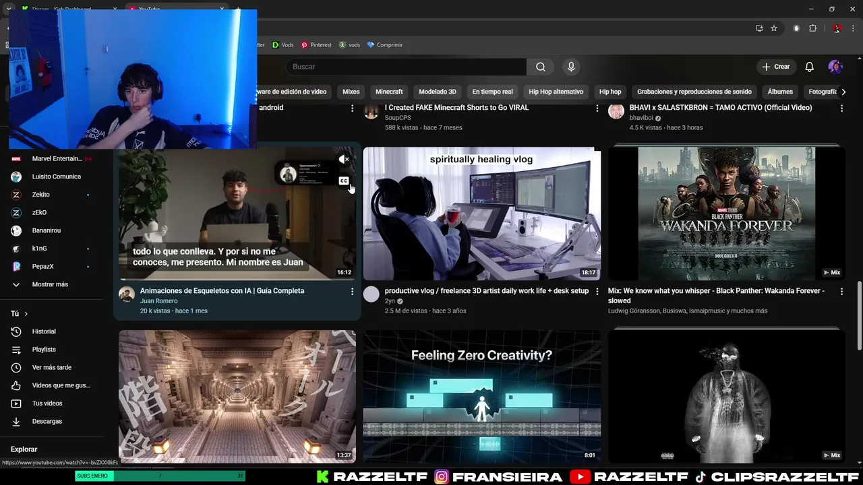Viewport: 863px width, 485px height.
Task: Select the En tiempo real chip
Action: [492, 92]
